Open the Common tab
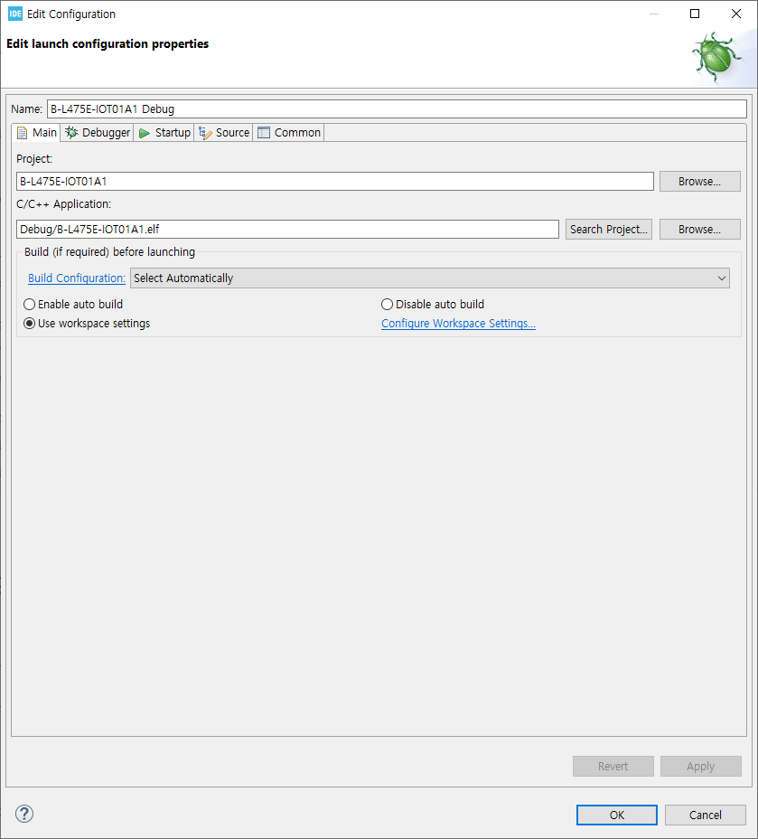 point(289,133)
